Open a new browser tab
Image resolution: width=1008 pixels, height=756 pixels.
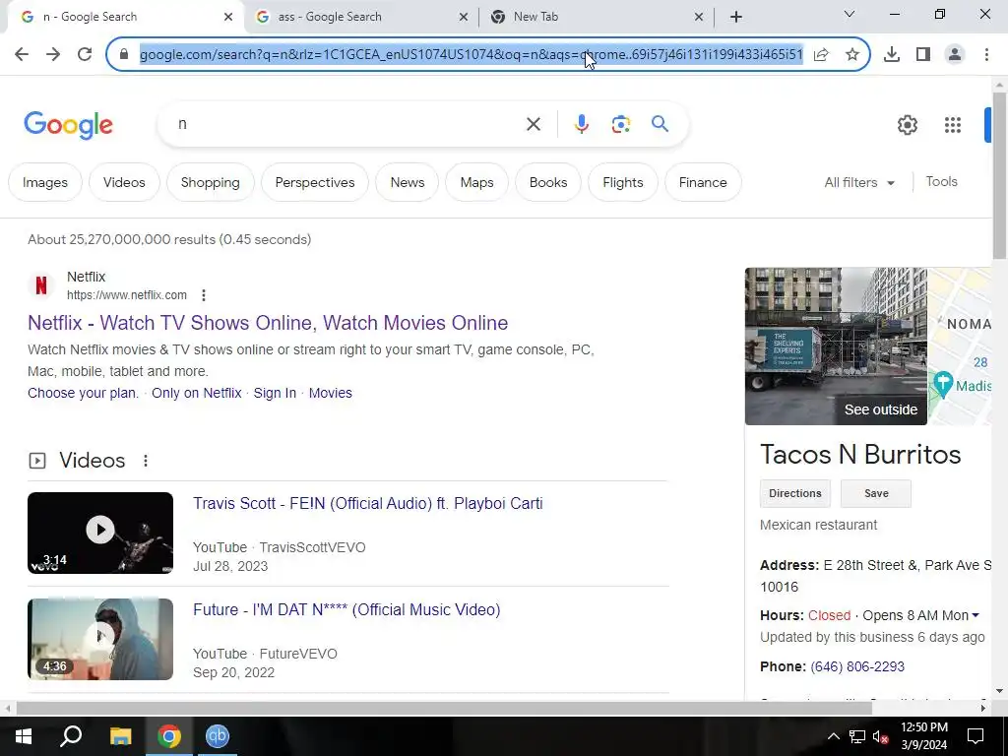point(736,17)
